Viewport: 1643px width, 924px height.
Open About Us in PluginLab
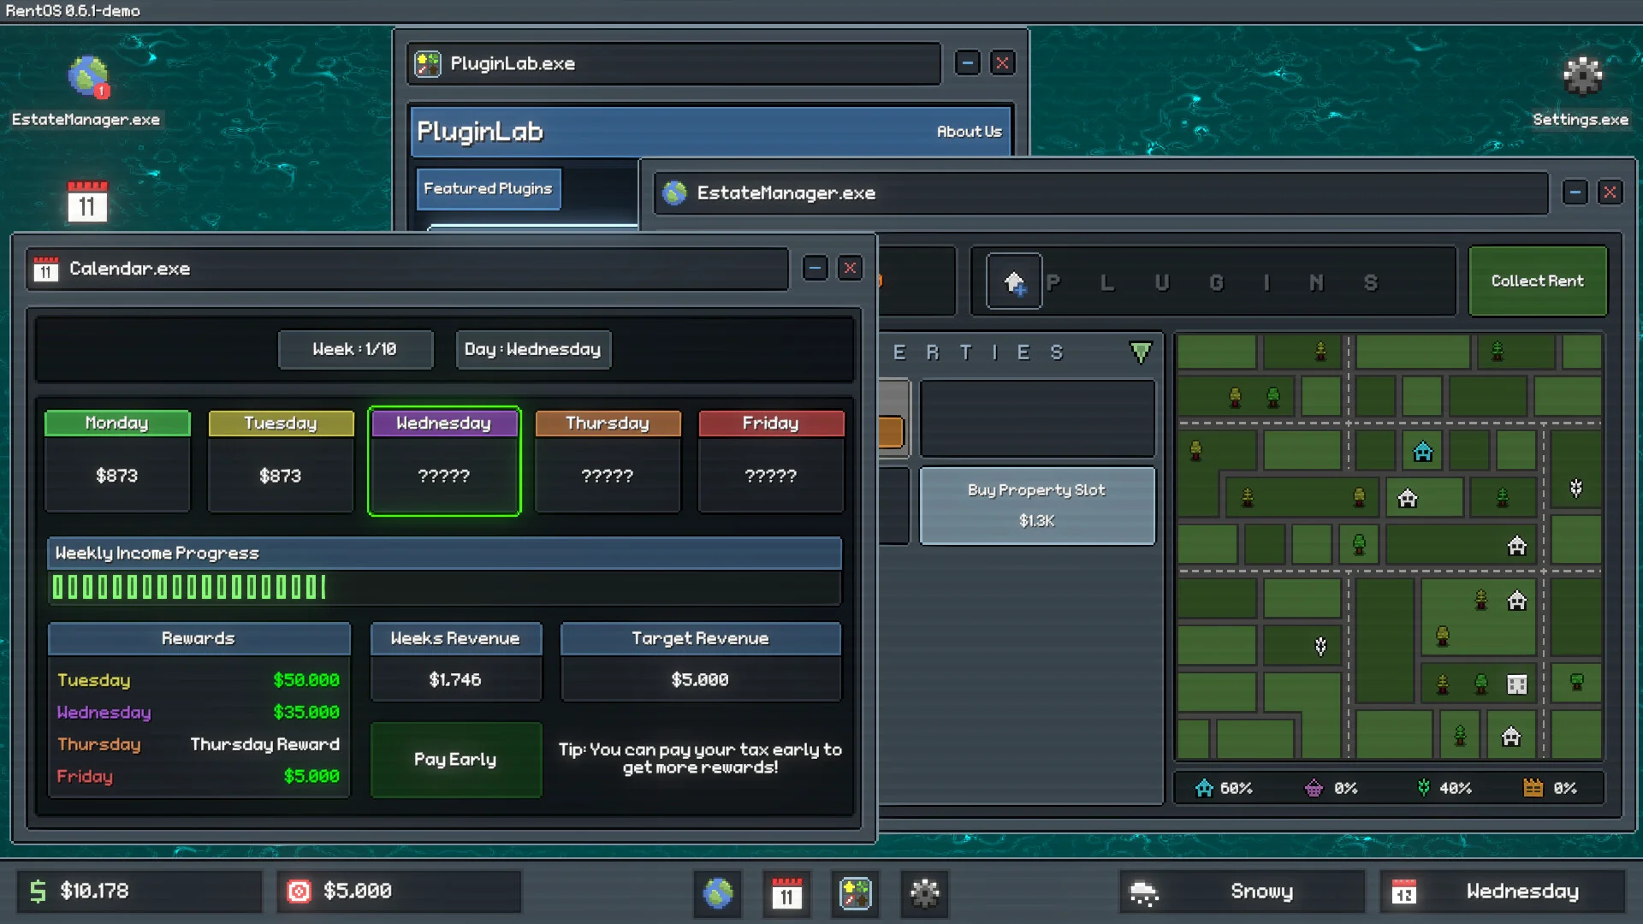968,132
